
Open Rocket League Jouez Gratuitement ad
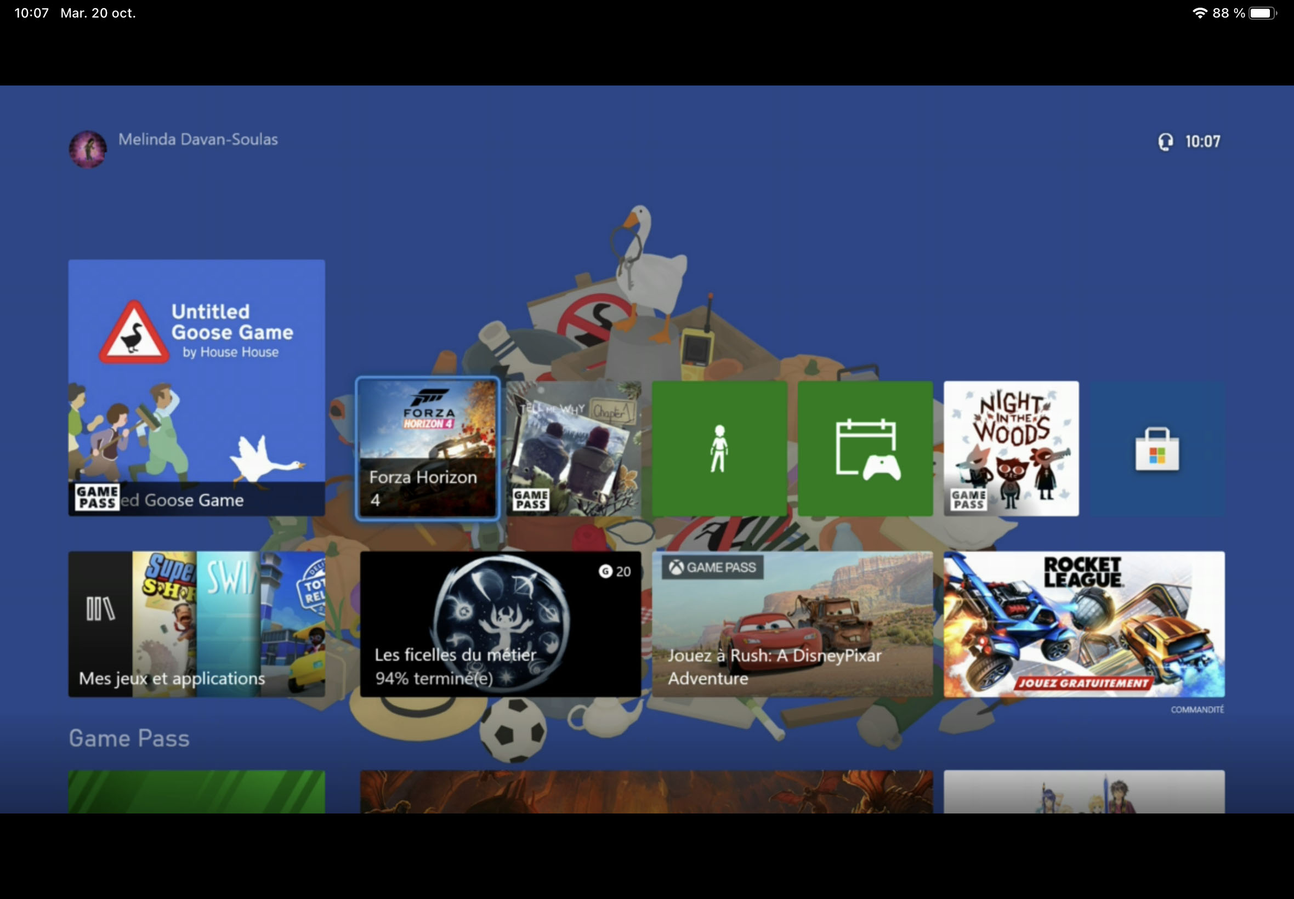click(x=1084, y=624)
